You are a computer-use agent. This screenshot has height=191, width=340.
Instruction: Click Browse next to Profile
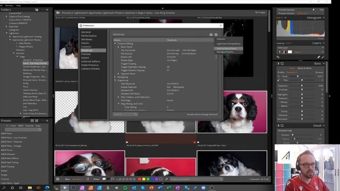[x=319, y=72]
